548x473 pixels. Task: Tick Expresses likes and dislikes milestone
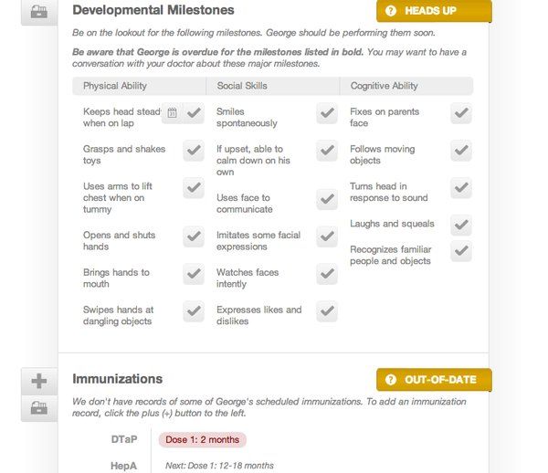click(x=327, y=310)
